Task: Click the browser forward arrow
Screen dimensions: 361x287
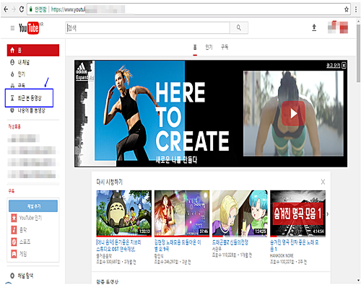Action: (x=14, y=9)
